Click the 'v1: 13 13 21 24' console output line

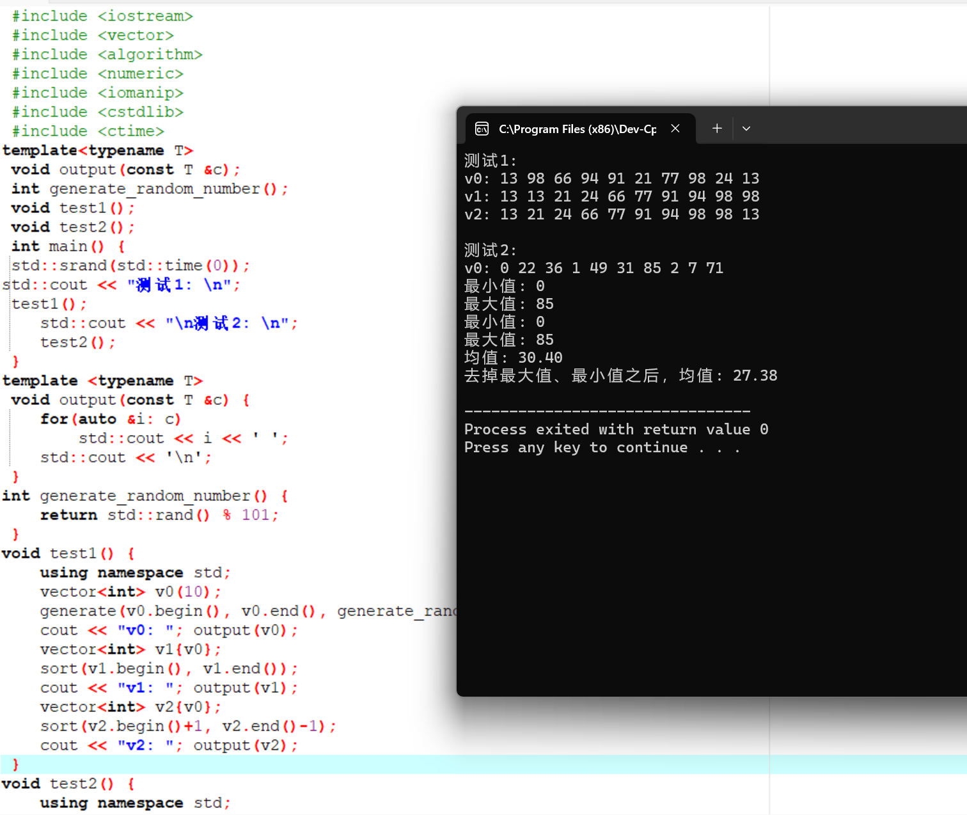(612, 196)
